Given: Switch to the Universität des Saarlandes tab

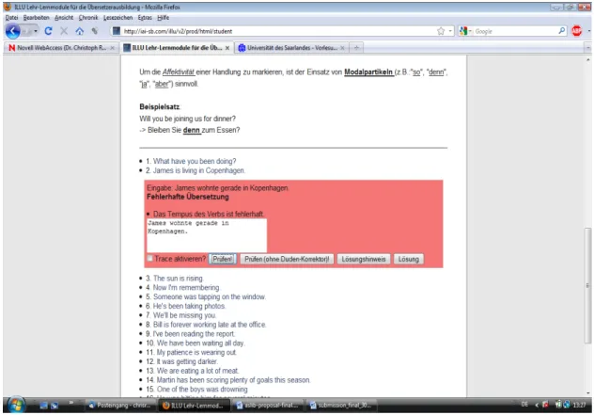Looking at the screenshot, I should [291, 48].
